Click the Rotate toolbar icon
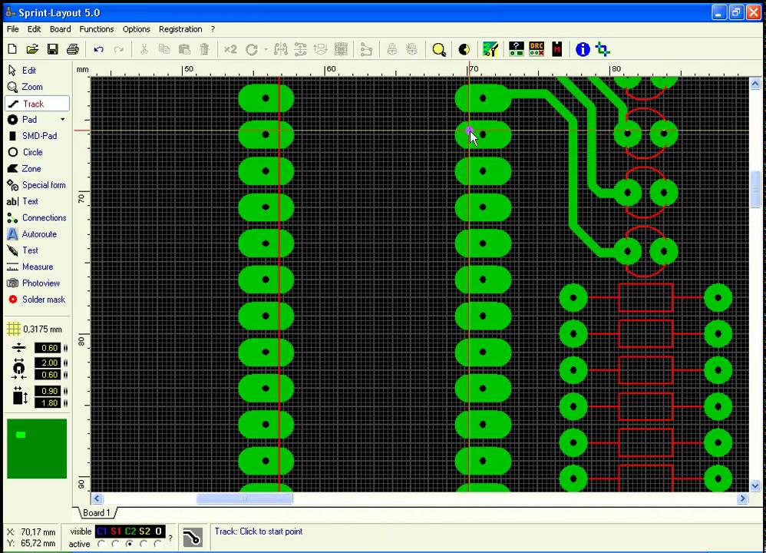The image size is (766, 553). coord(251,49)
